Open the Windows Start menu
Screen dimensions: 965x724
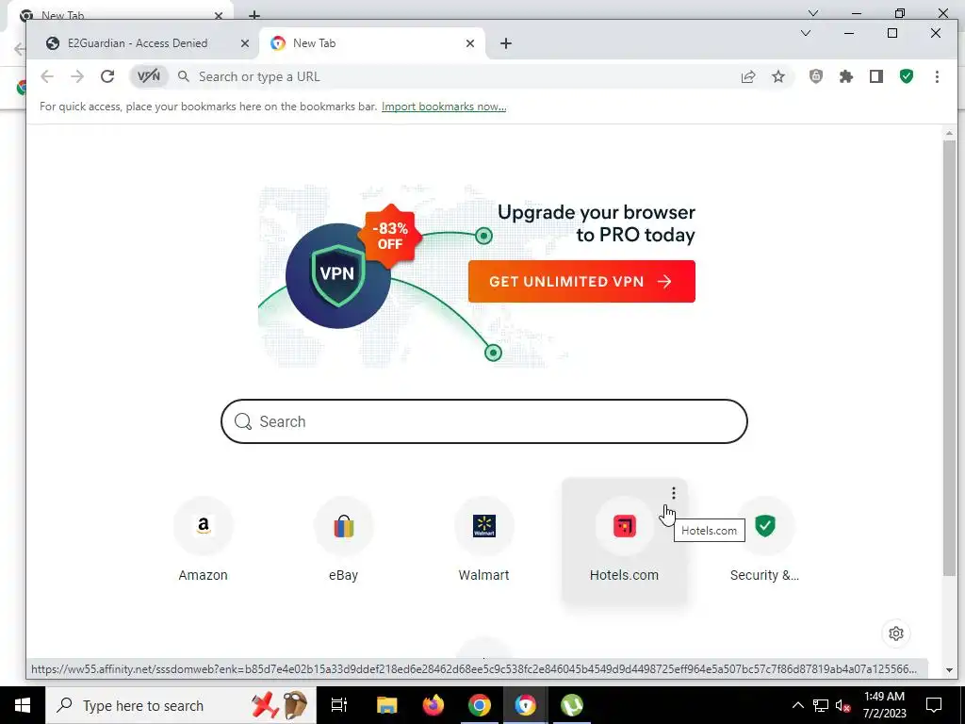coord(23,705)
